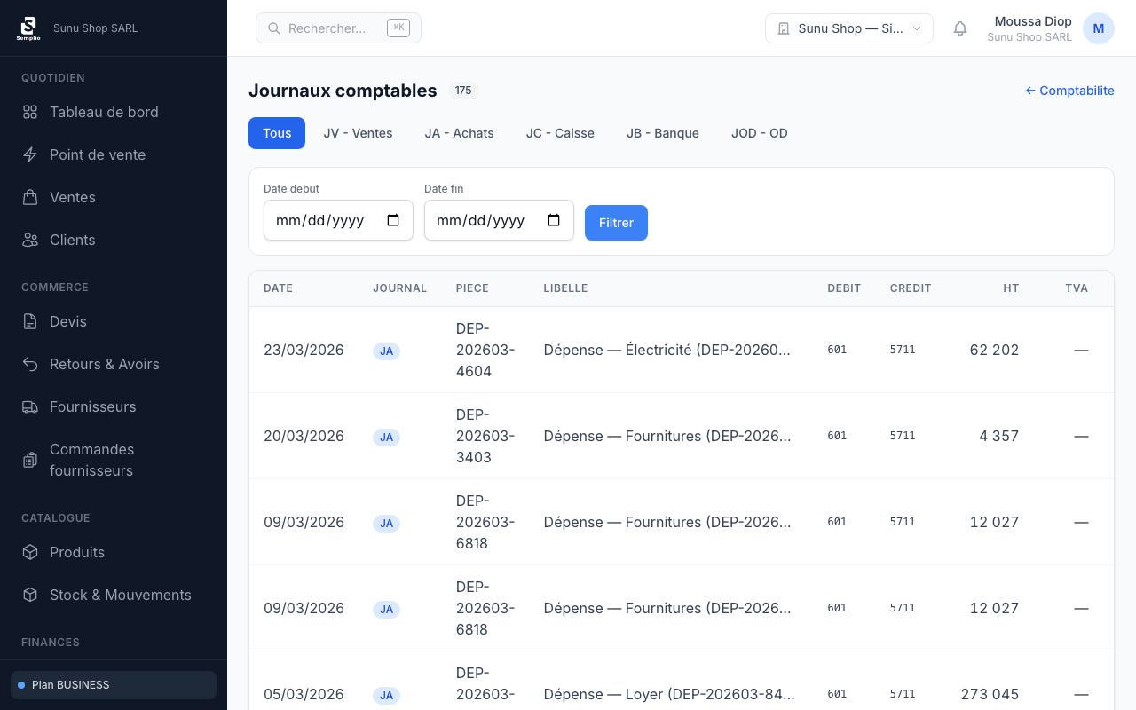1136x710 pixels.
Task: Open the Tableau de bord dashboard icon
Action: 29,112
